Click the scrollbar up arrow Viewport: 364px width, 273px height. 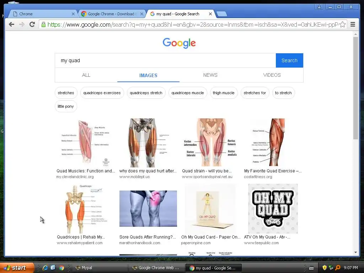click(x=355, y=34)
